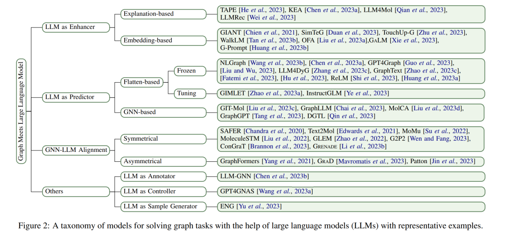Image resolution: width=506 pixels, height=237 pixels.
Task: Follow the Wei et al., 2023 citation
Action: 271,18
